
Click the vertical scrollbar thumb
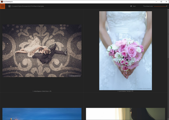coord(168,35)
